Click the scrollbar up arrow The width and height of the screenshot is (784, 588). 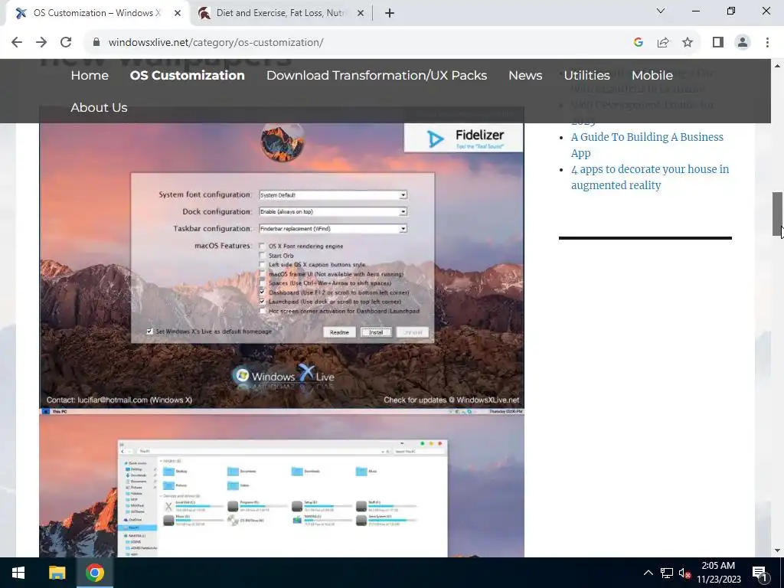click(778, 66)
